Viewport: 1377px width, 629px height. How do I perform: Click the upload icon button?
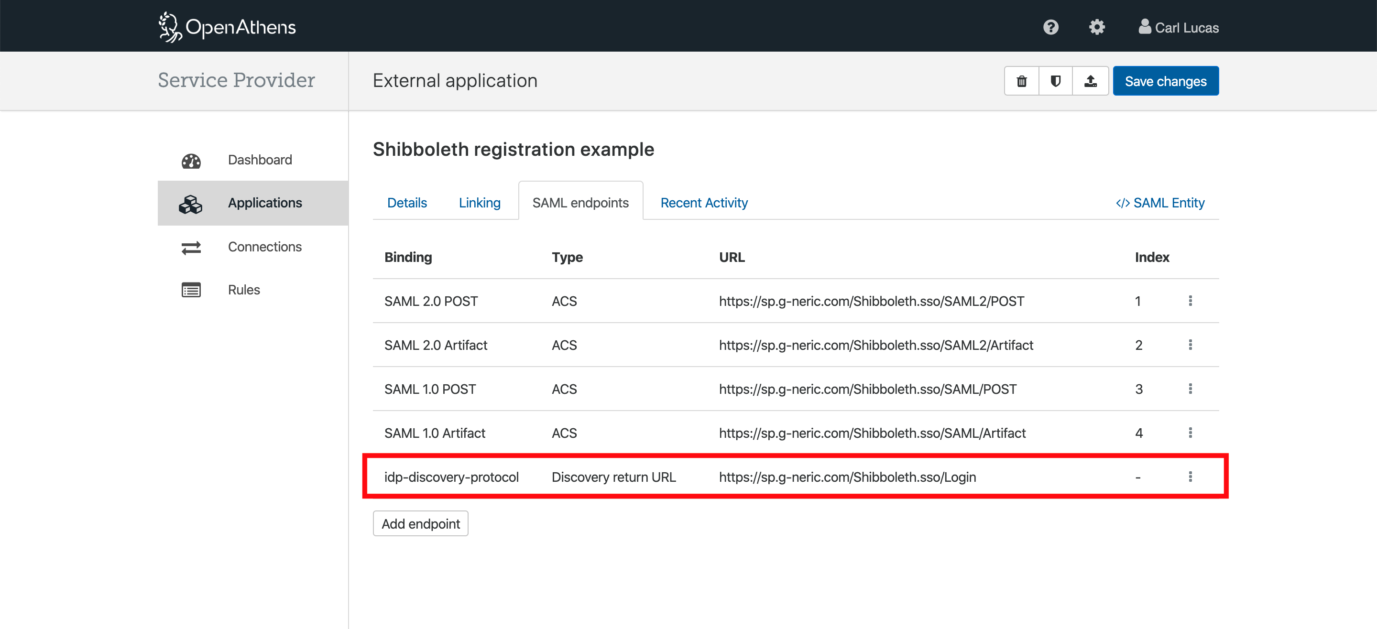tap(1090, 81)
